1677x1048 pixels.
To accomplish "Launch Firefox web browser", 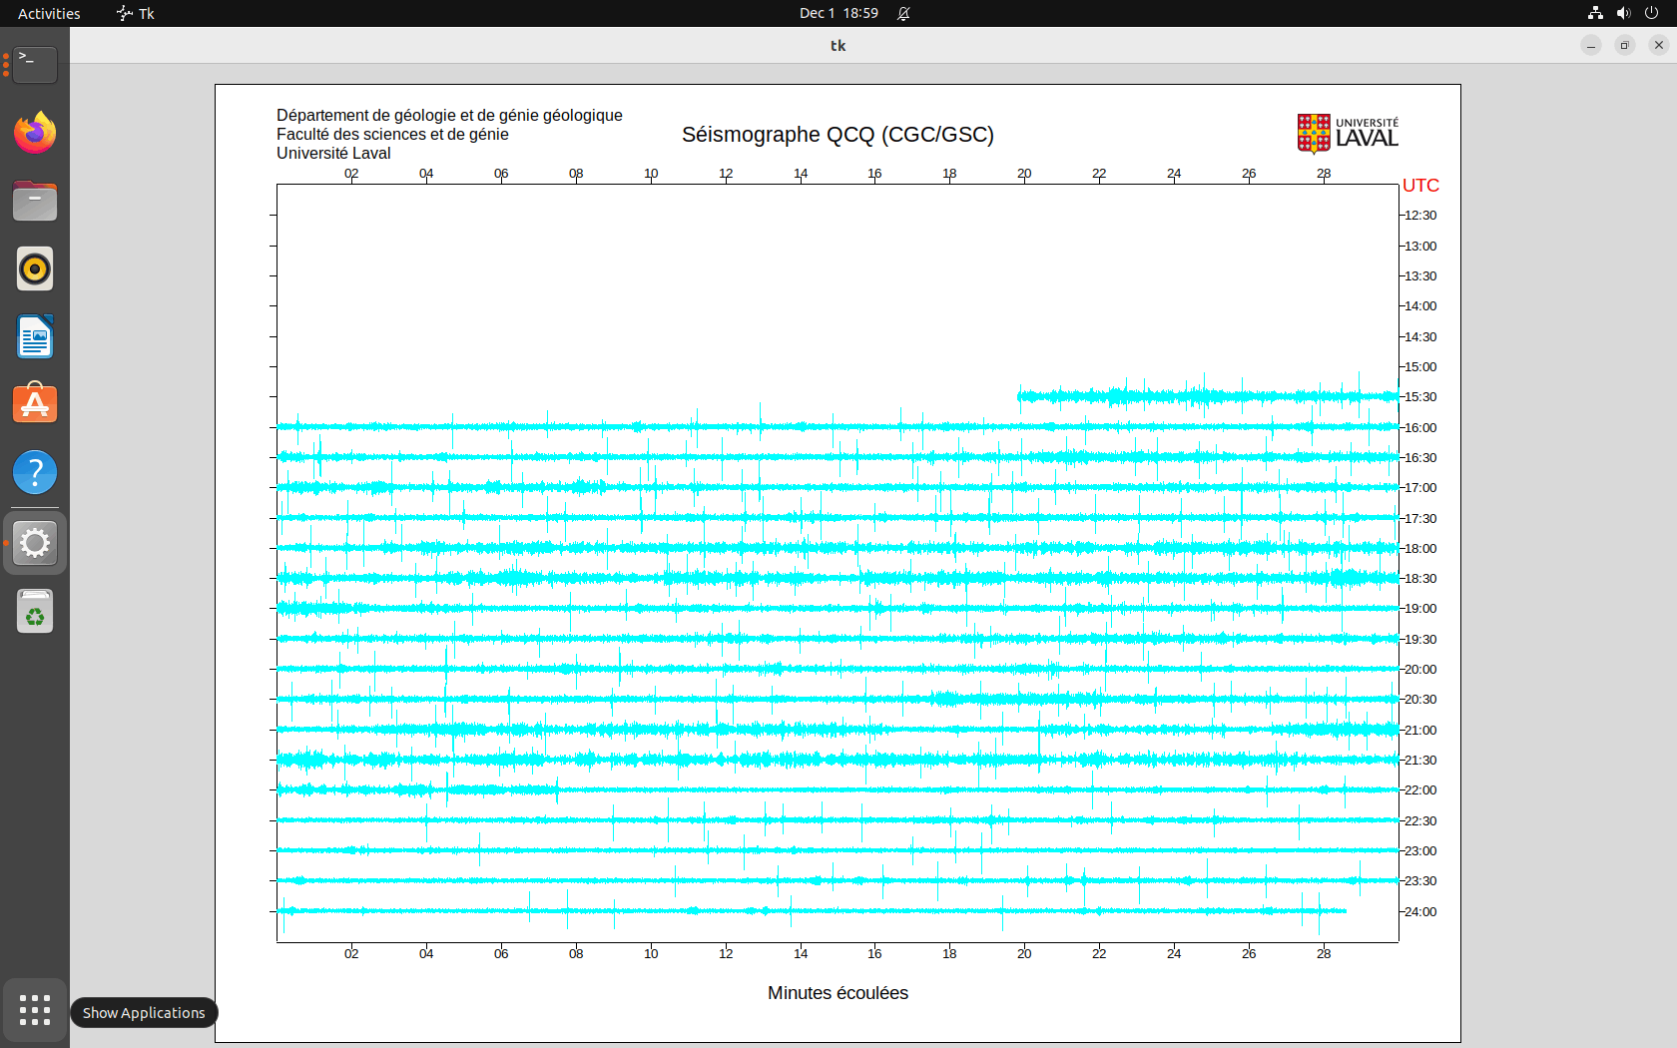I will [x=35, y=133].
